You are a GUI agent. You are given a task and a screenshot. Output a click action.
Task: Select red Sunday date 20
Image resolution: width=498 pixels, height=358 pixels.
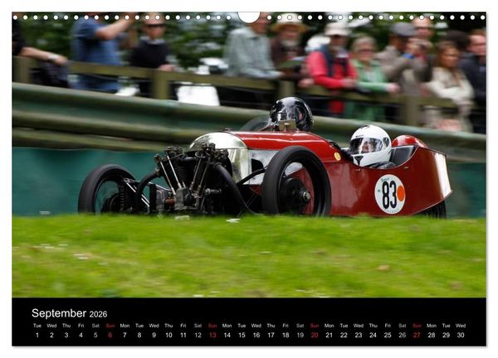coord(315,335)
